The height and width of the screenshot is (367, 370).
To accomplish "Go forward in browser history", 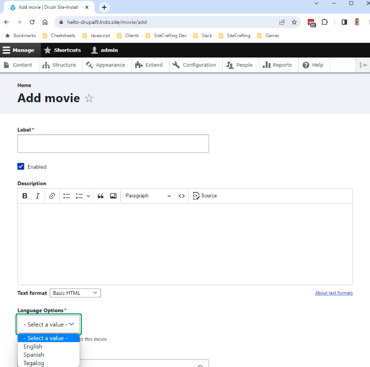I will click(19, 22).
